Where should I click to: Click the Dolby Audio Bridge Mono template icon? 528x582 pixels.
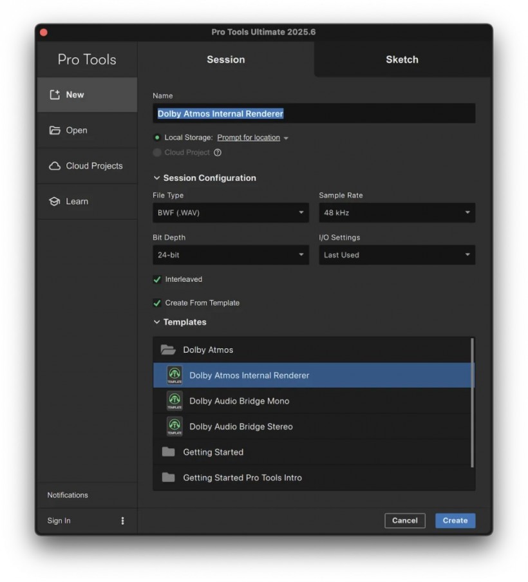[x=174, y=401]
